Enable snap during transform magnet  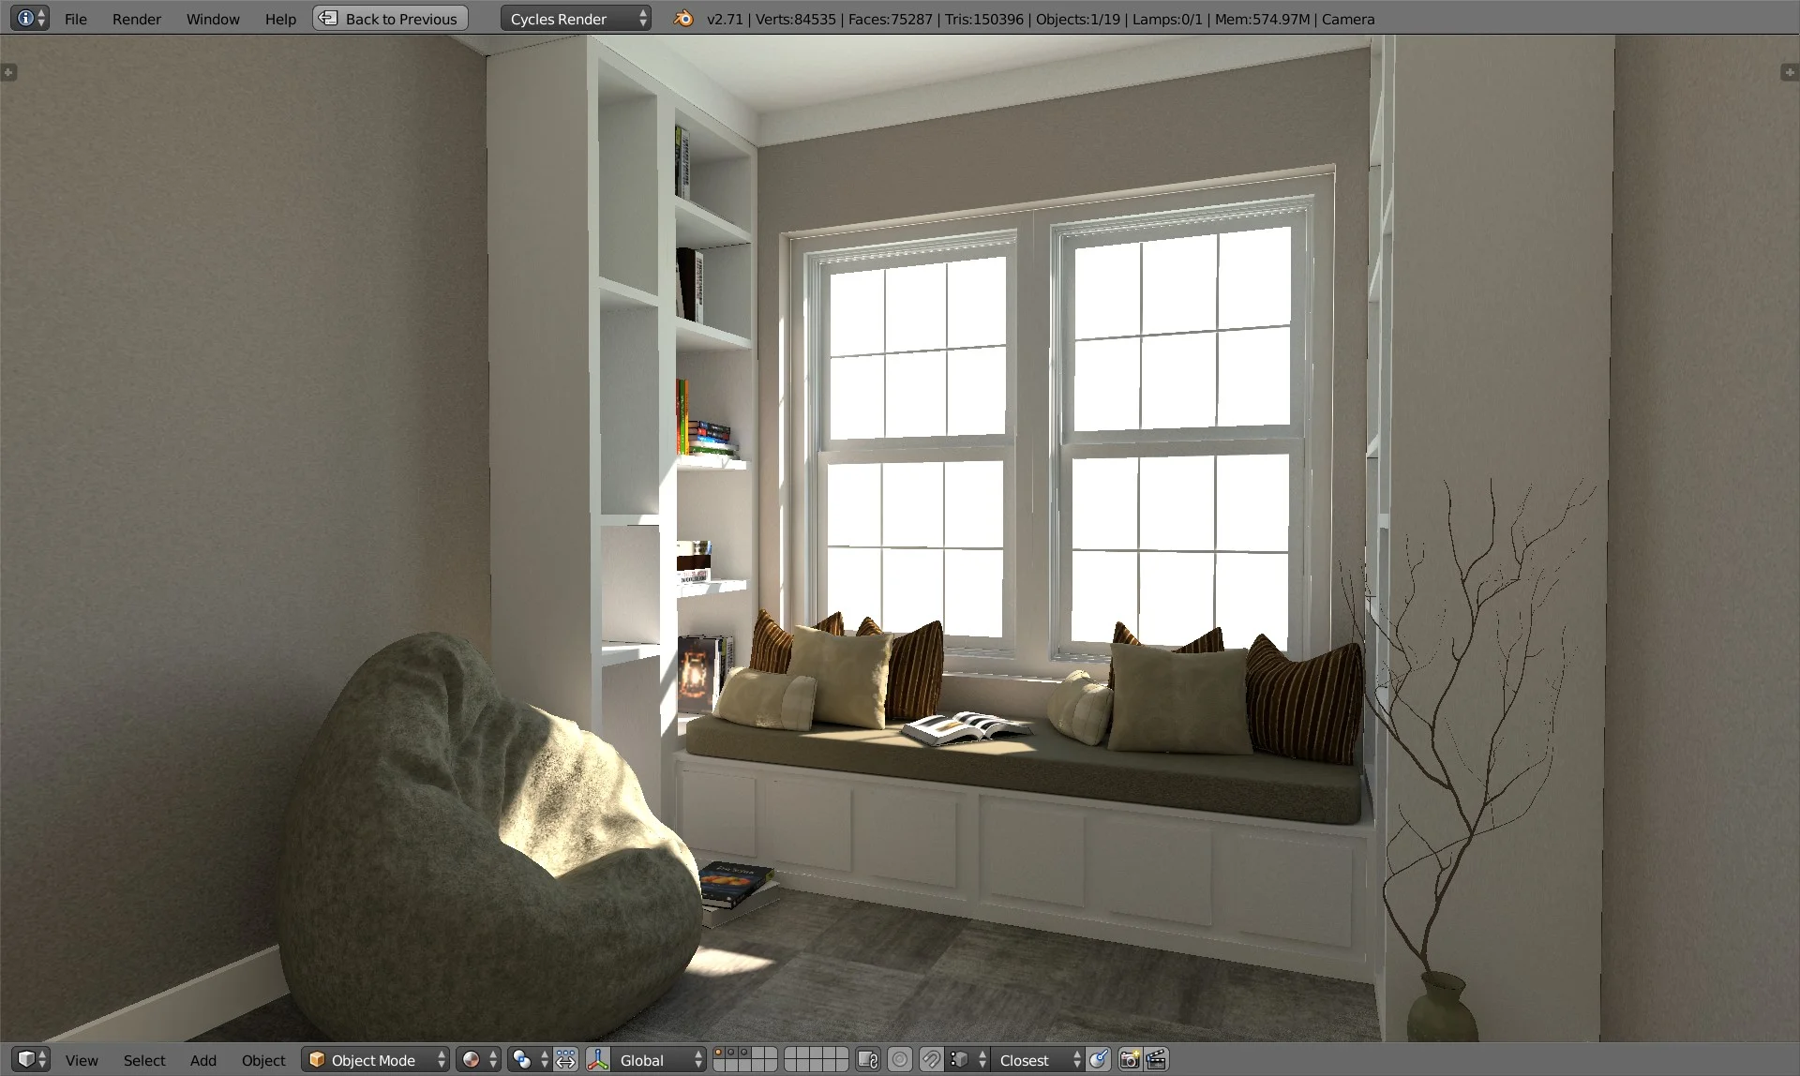point(930,1060)
